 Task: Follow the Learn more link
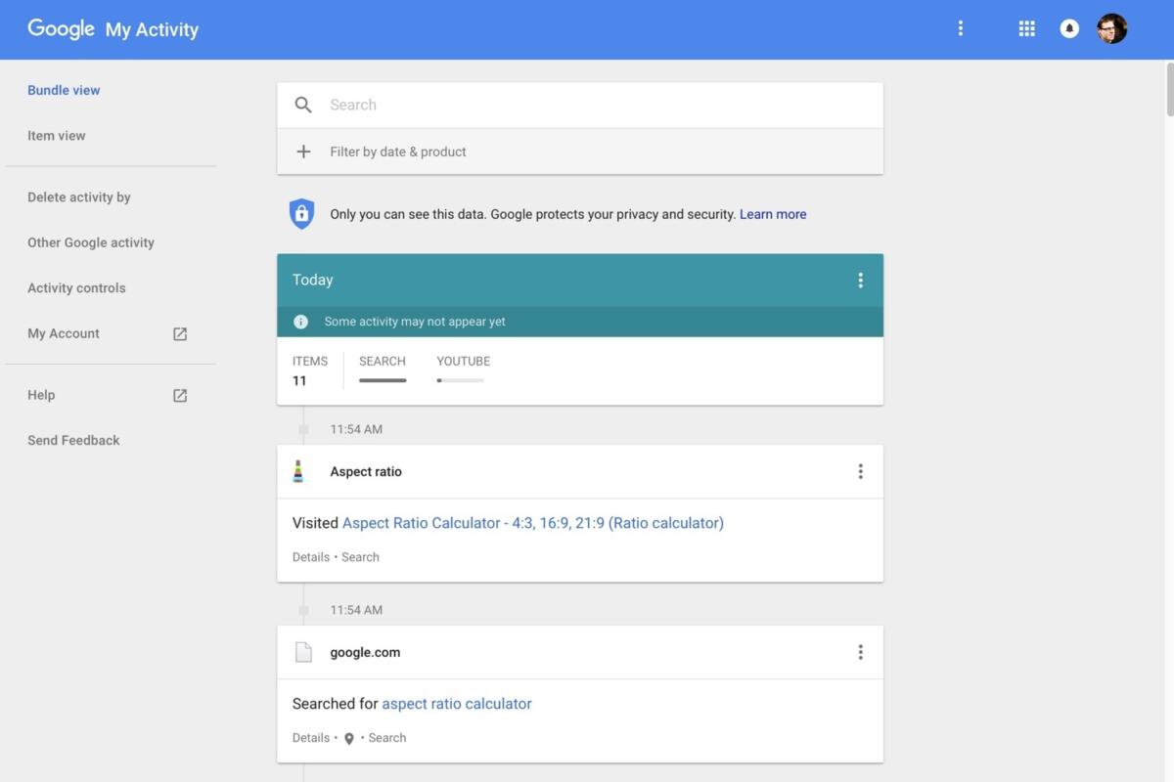(x=773, y=214)
